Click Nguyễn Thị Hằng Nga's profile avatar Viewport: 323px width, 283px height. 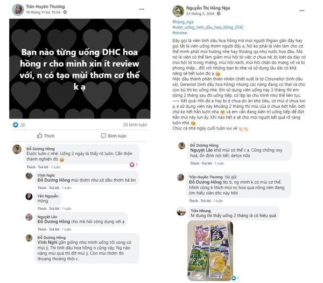point(178,11)
